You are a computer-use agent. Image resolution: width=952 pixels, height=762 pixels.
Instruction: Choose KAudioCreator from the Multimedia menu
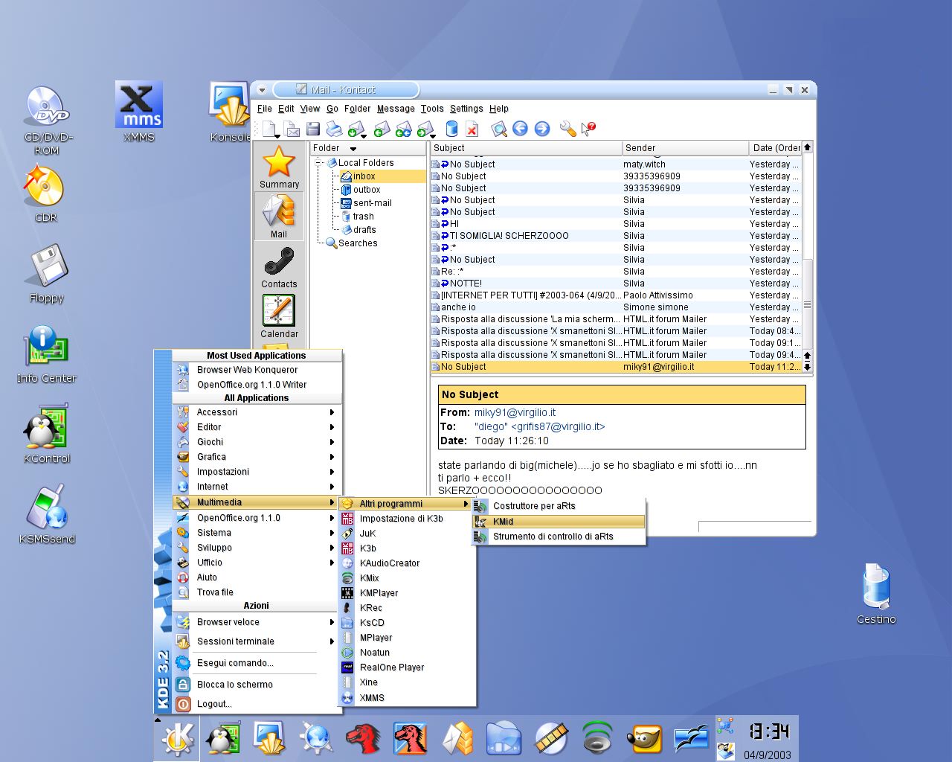407,563
